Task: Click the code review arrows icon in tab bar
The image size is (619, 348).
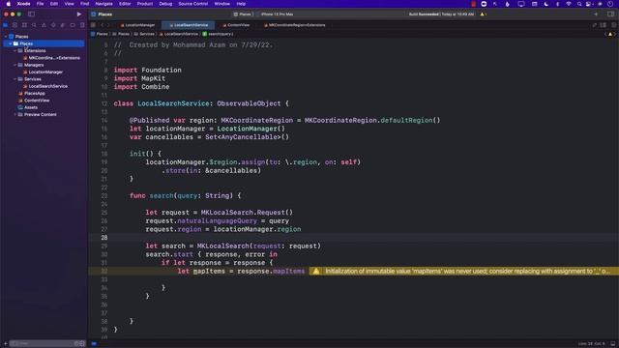Action: (595, 25)
